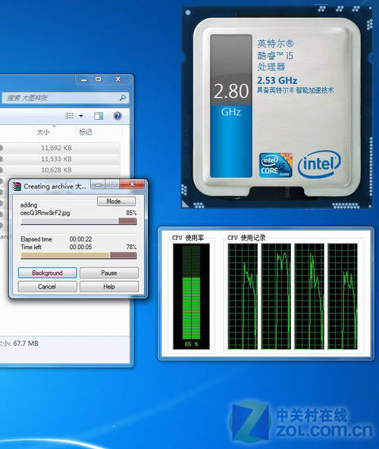Select the file row sized 11,533 KB
This screenshot has width=379, height=449.
[60, 159]
